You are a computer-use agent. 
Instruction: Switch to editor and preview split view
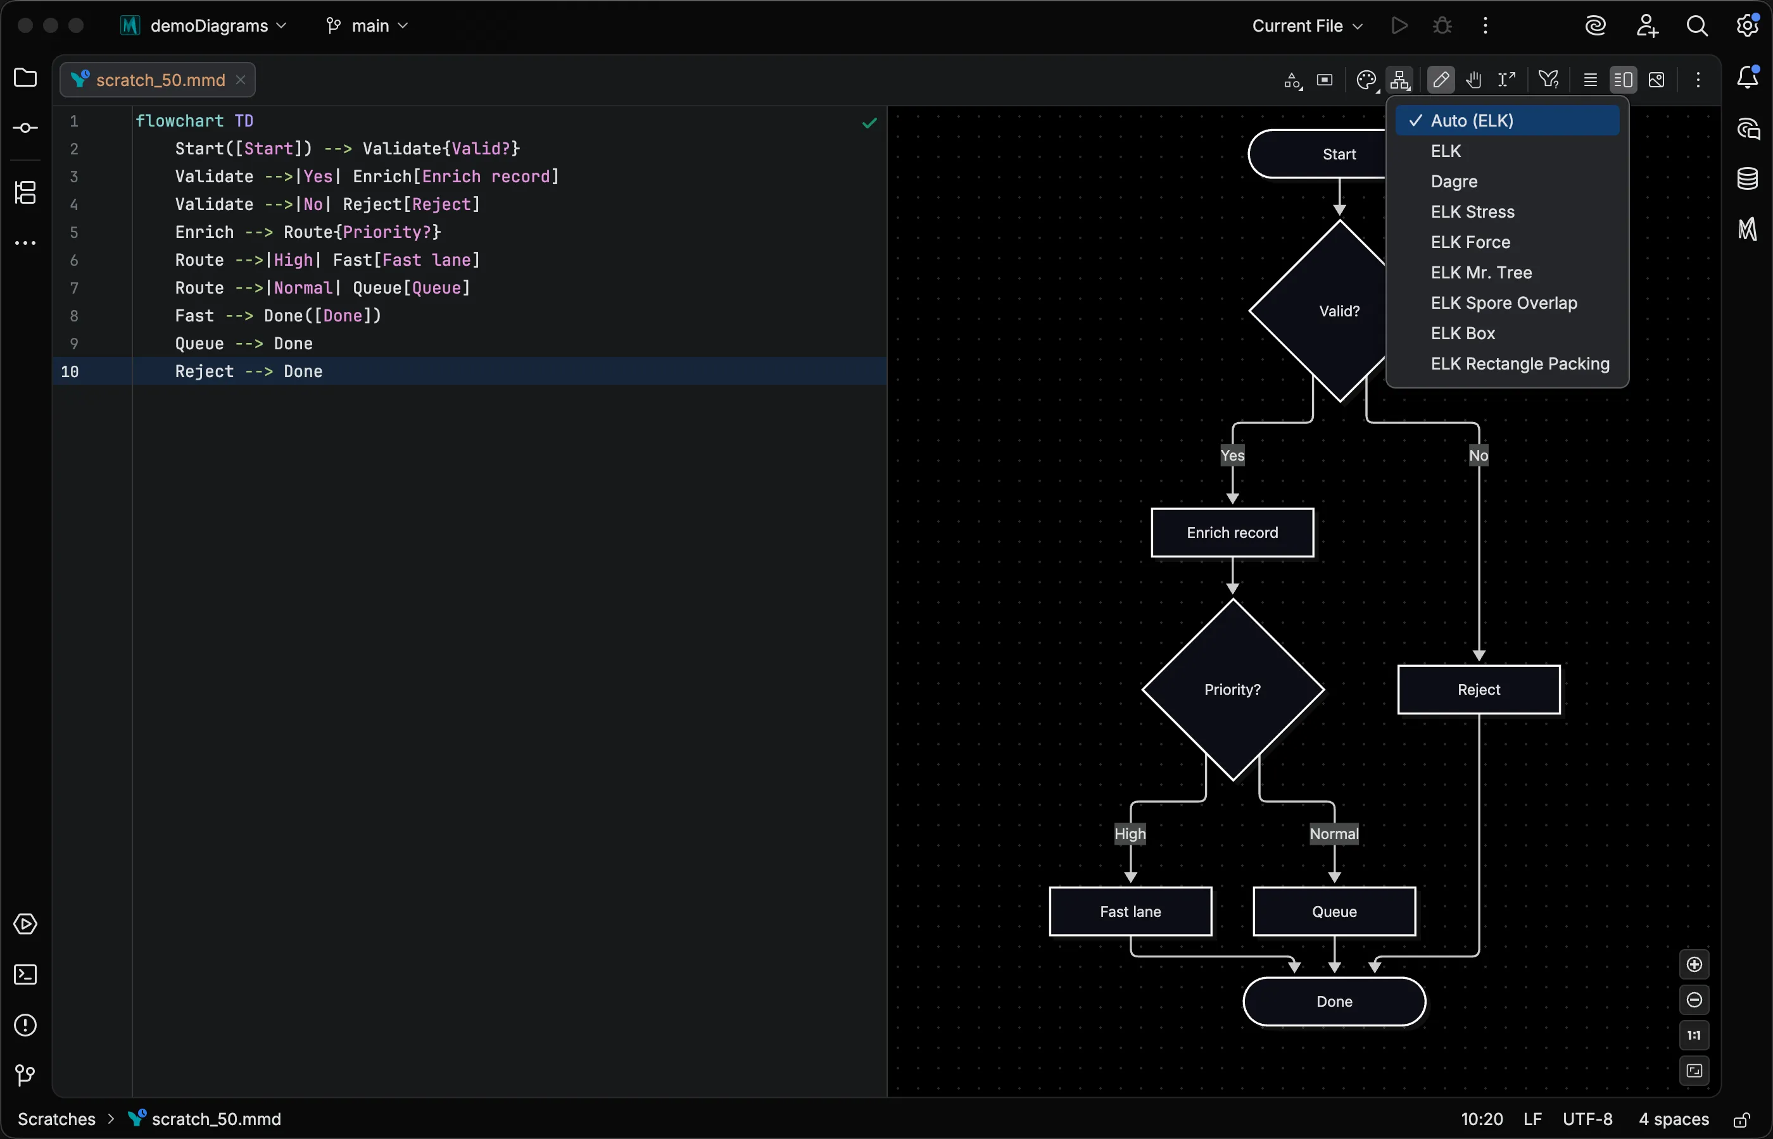tap(1624, 80)
